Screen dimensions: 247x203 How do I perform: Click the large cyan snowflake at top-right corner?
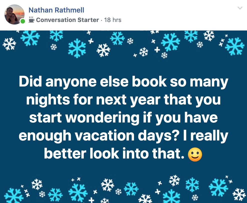pyautogui.click(x=234, y=46)
